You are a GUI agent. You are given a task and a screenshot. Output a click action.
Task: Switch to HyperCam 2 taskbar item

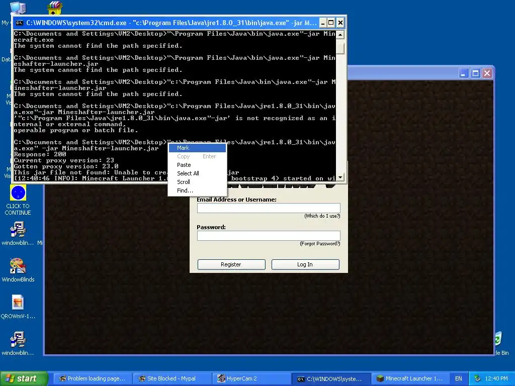(251, 378)
